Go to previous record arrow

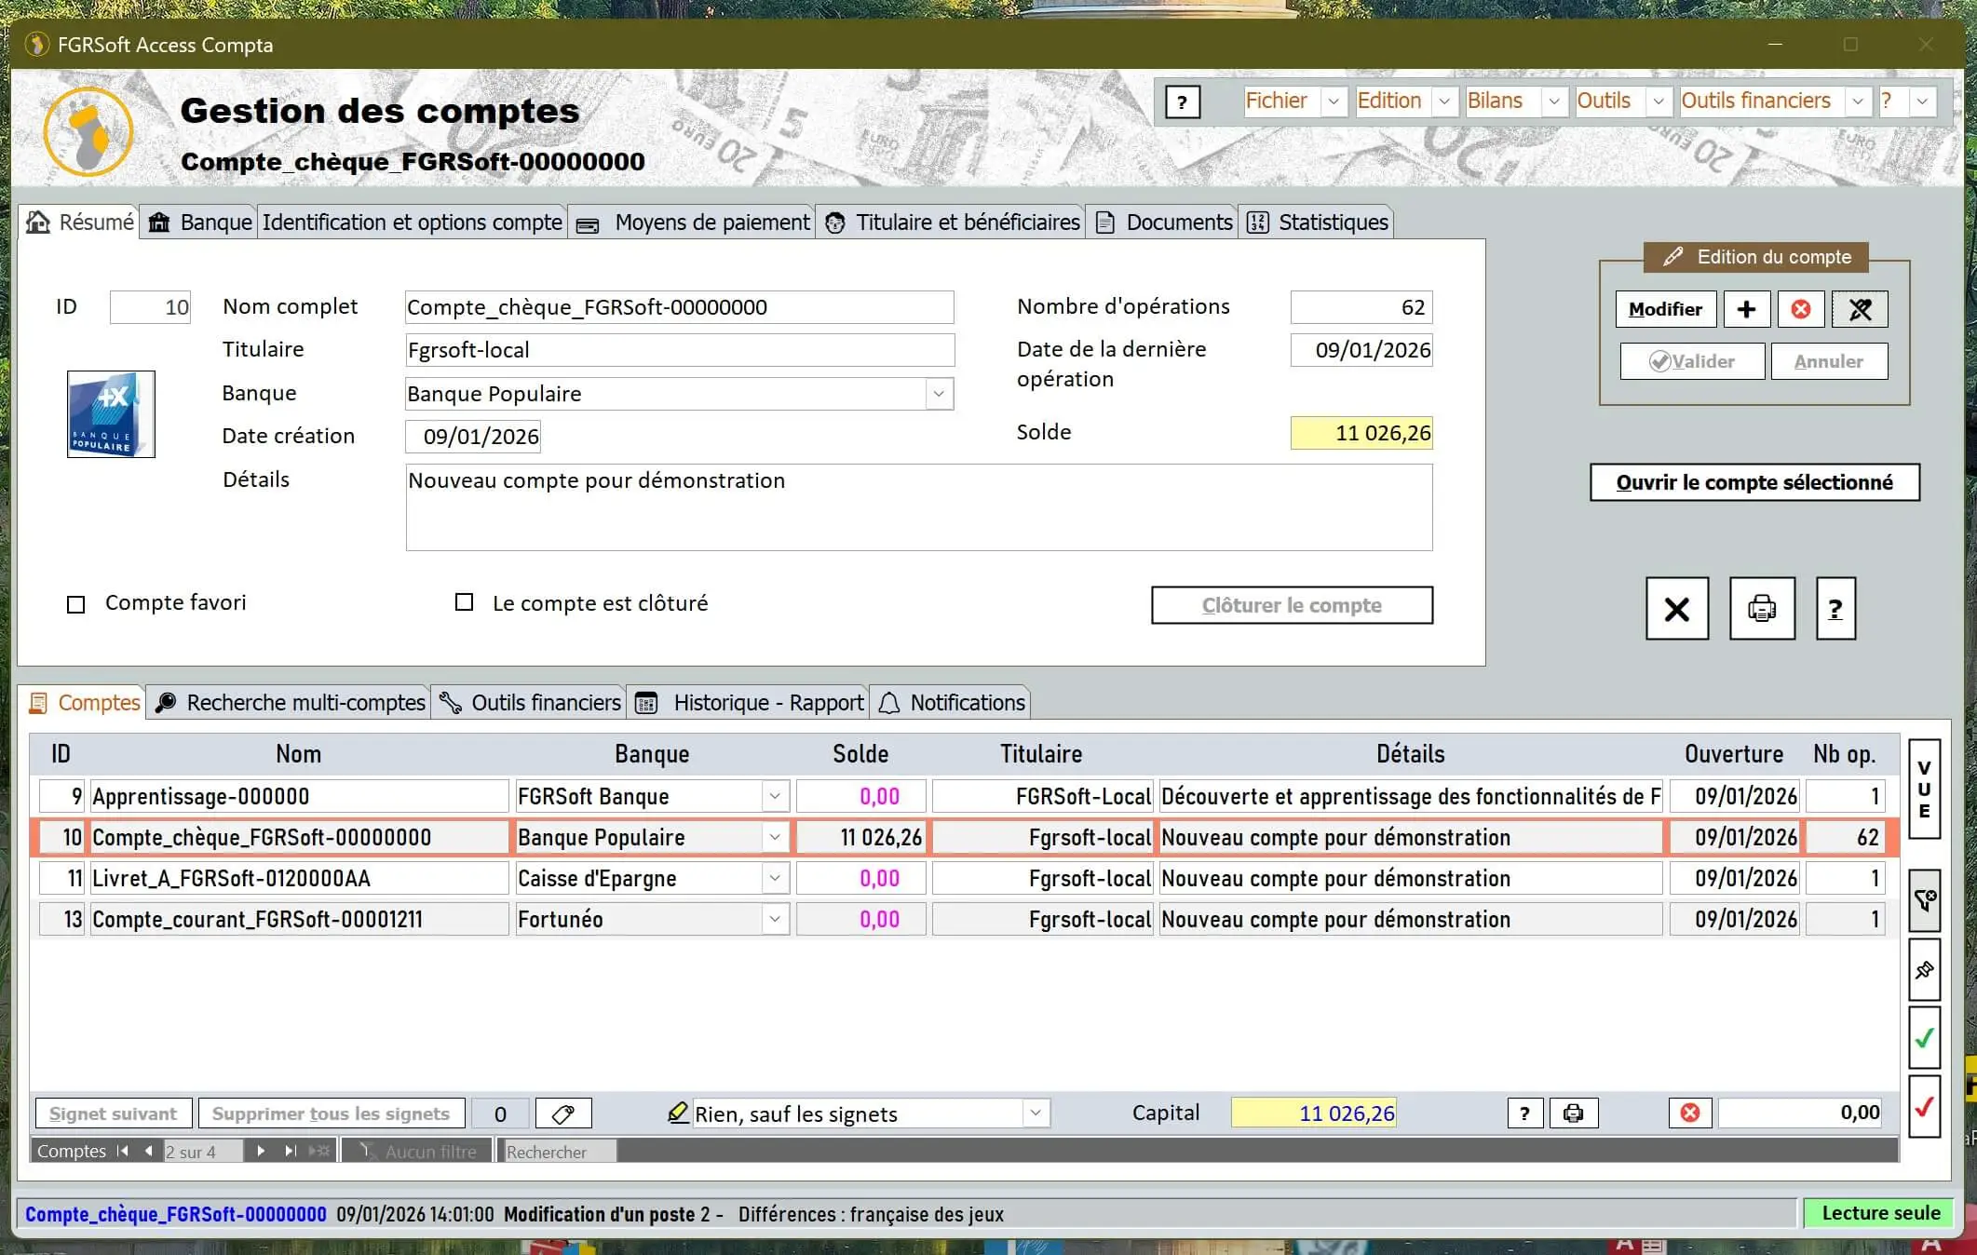click(x=148, y=1152)
